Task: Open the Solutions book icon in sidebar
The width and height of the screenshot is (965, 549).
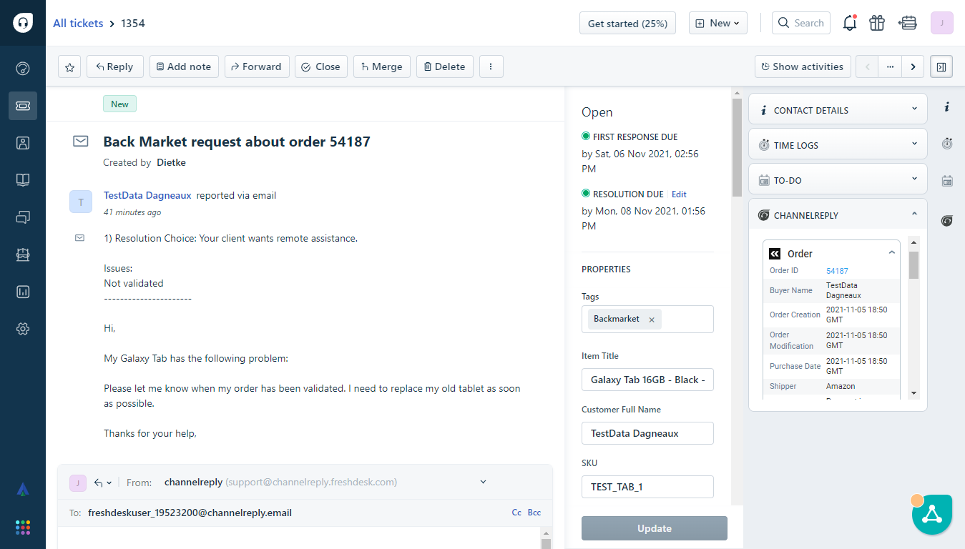Action: (x=23, y=180)
